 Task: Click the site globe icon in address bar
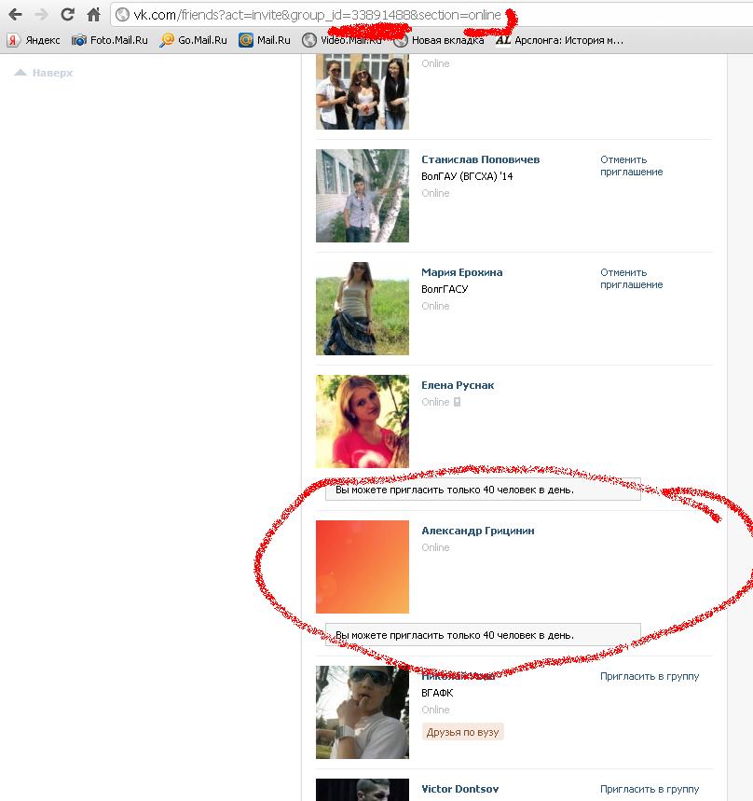tap(122, 15)
